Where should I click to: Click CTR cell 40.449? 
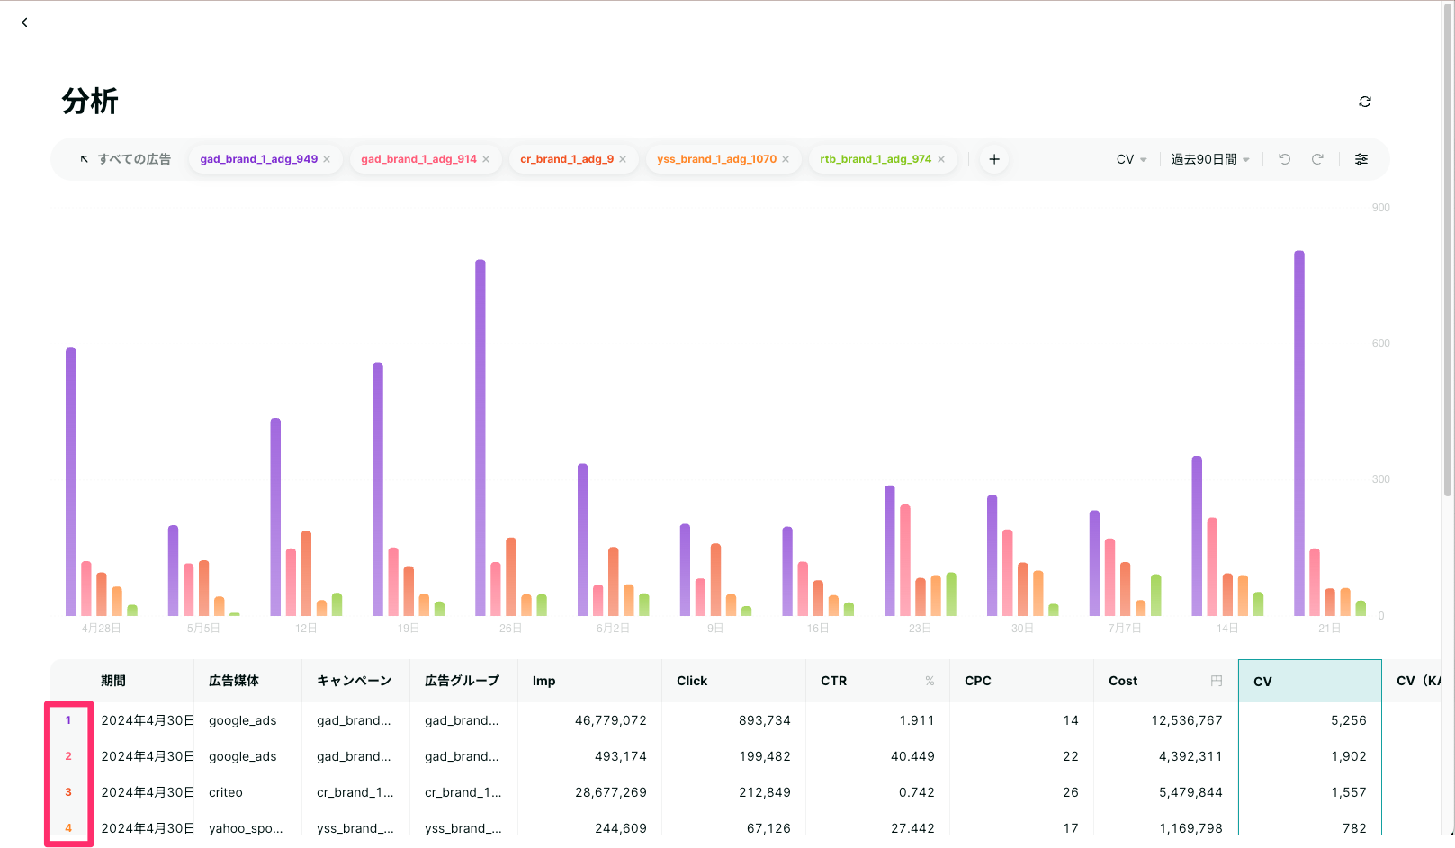point(912,756)
